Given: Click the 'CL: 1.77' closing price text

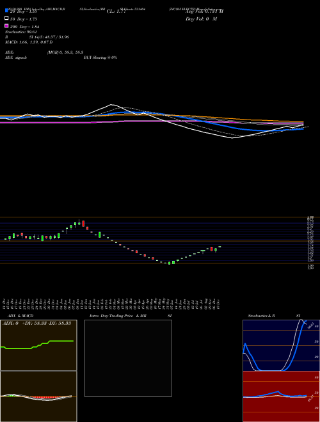Looking at the screenshot, I should 116,12.
